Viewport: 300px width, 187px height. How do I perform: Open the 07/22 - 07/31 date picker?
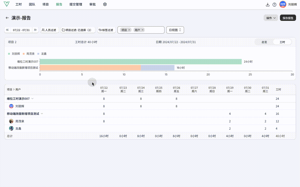tap(21, 30)
